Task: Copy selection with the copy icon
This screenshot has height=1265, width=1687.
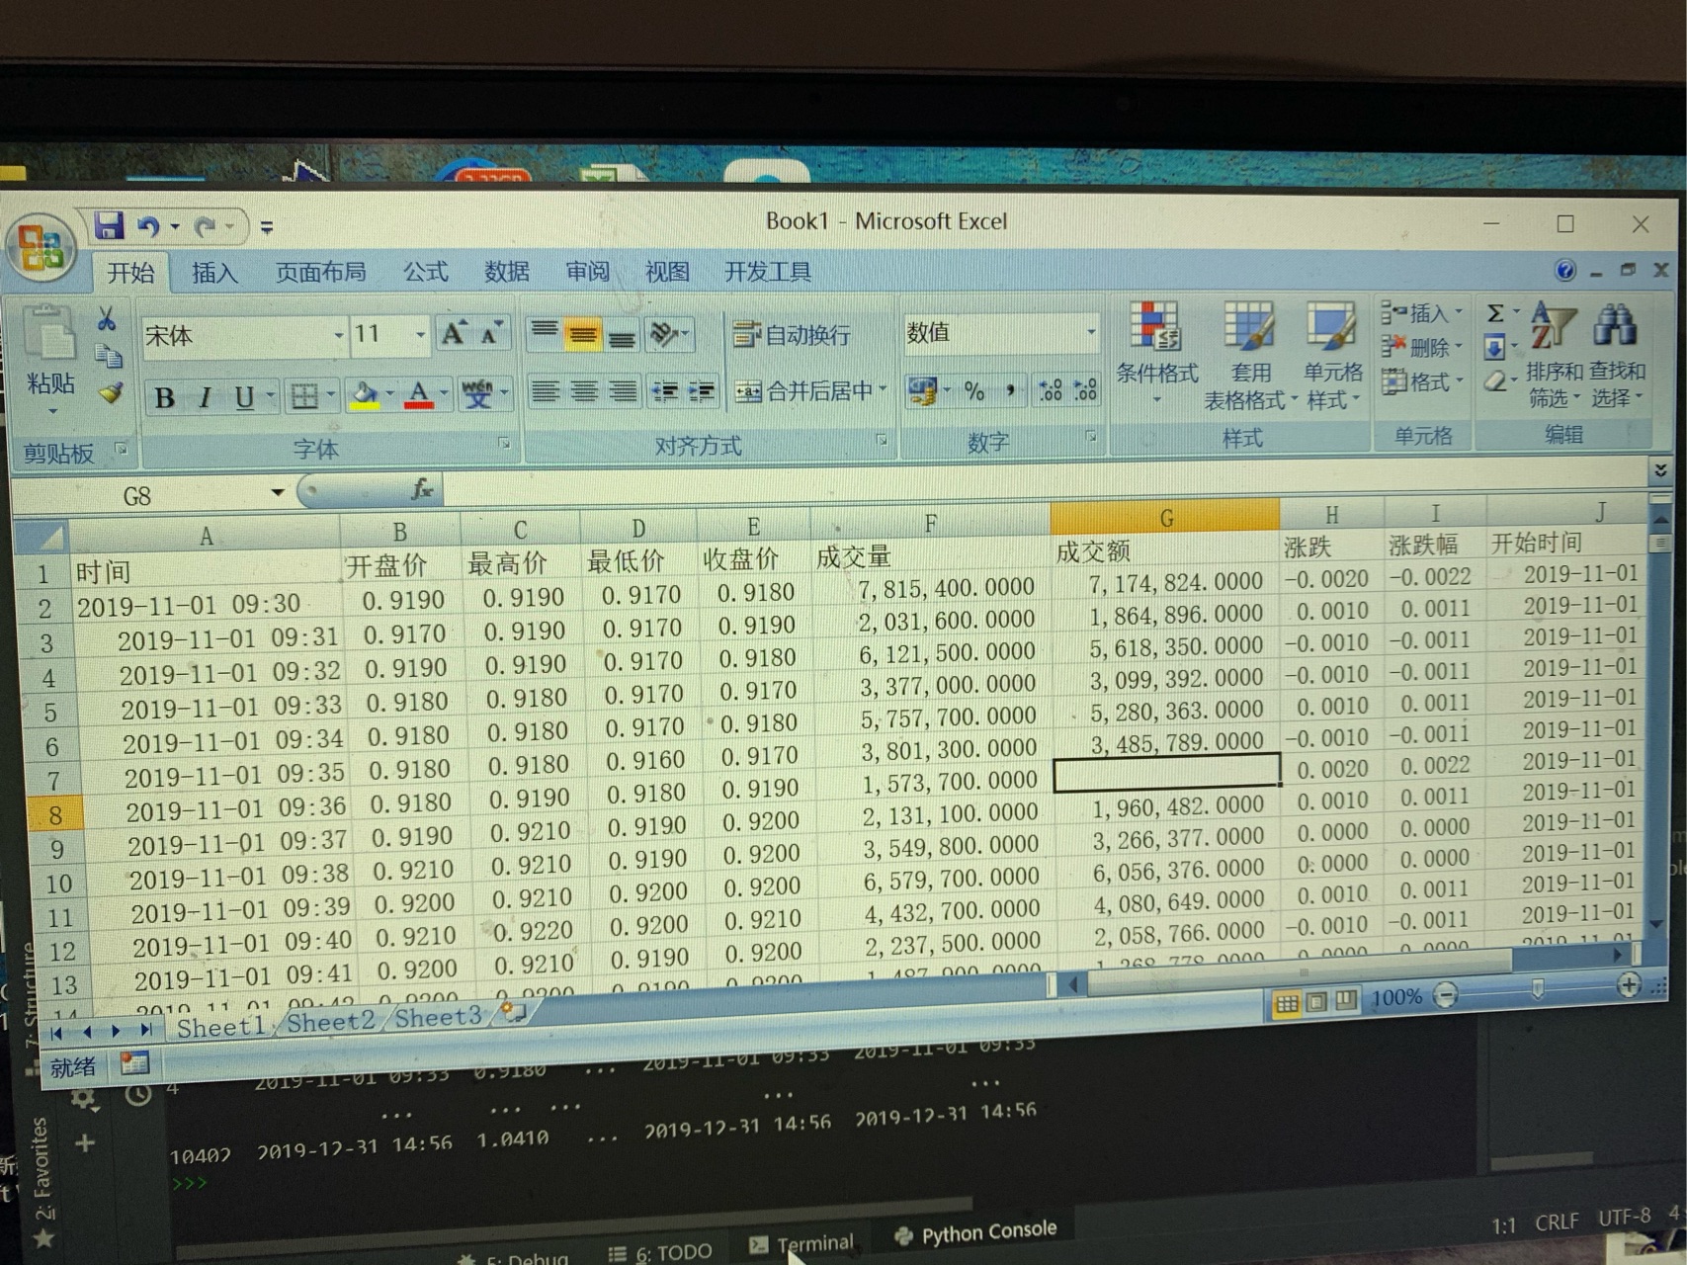Action: coord(109,355)
